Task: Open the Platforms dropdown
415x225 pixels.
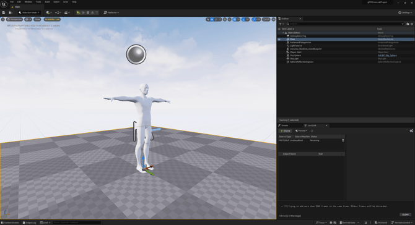Action: pos(111,13)
